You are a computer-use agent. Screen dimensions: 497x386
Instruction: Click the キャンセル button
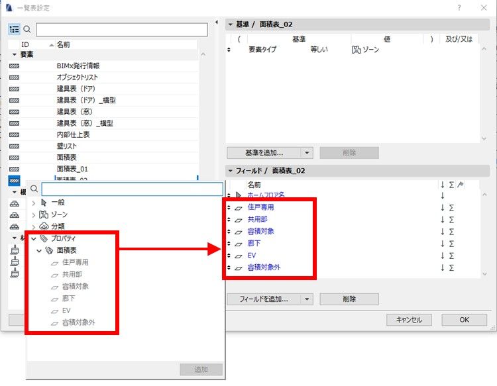click(409, 320)
